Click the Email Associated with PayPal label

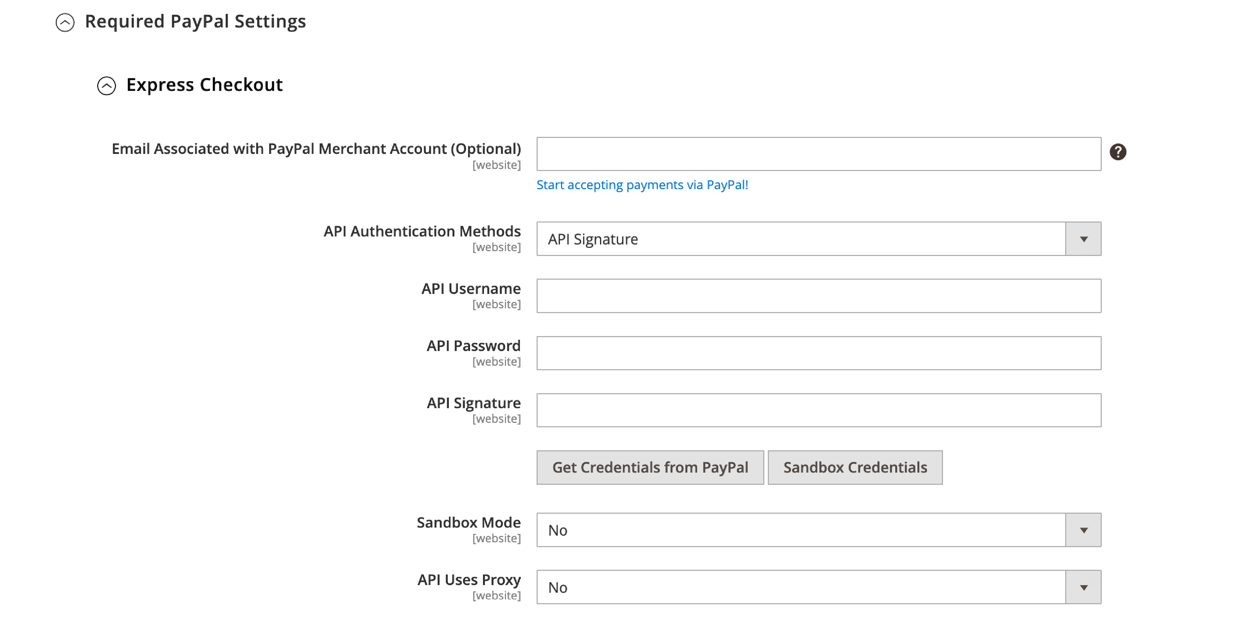[317, 149]
